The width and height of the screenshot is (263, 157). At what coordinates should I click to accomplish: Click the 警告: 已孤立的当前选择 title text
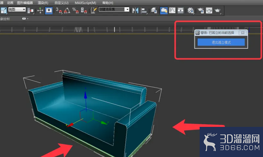(x=217, y=33)
